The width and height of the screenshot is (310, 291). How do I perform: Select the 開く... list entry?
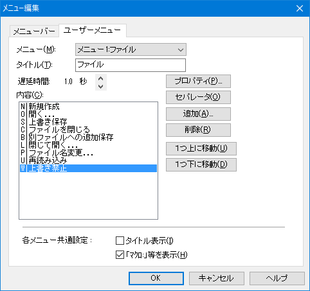tap(88, 114)
